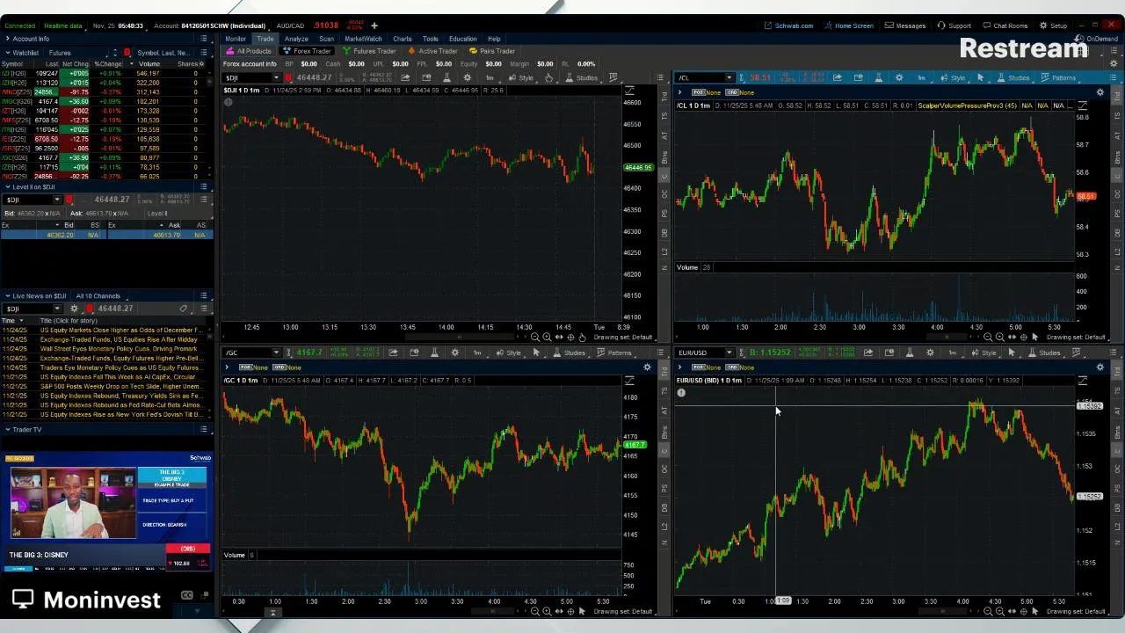
Task: Click the share icon on $DJI chart toolbar
Action: pyautogui.click(x=405, y=77)
